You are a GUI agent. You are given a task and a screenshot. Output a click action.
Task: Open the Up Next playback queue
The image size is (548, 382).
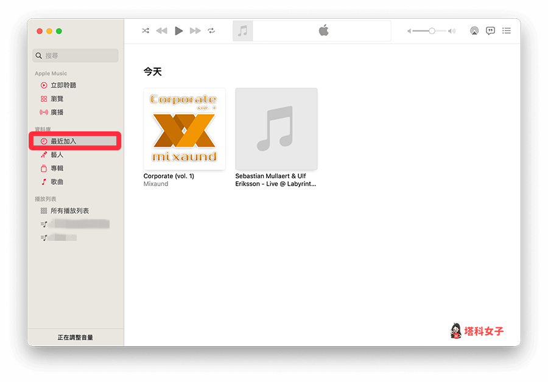click(x=507, y=30)
